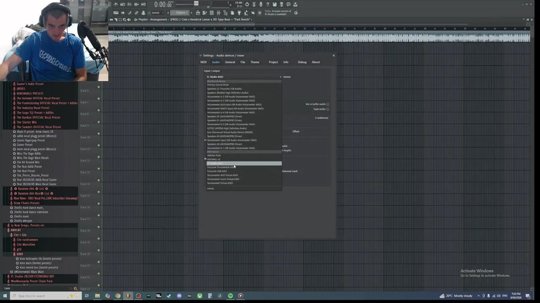
Task: Select Voicemeeter Virtual ASIO device
Action: [x=244, y=183]
